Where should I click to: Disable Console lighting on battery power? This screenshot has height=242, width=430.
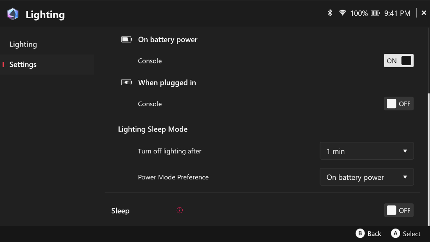pos(399,60)
